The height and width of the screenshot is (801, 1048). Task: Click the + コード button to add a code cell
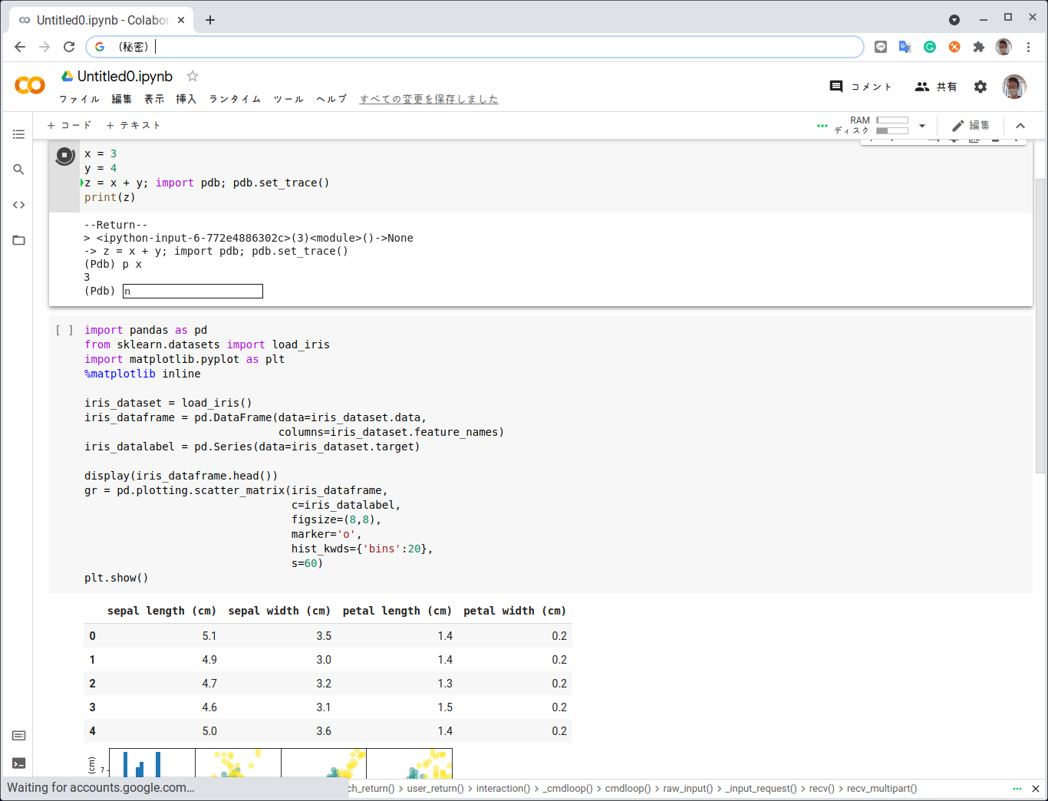(x=70, y=124)
